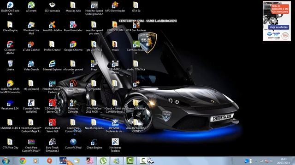295x165 pixels.
Task: Open the CheatEngine folder icon
Action: tap(10, 27)
